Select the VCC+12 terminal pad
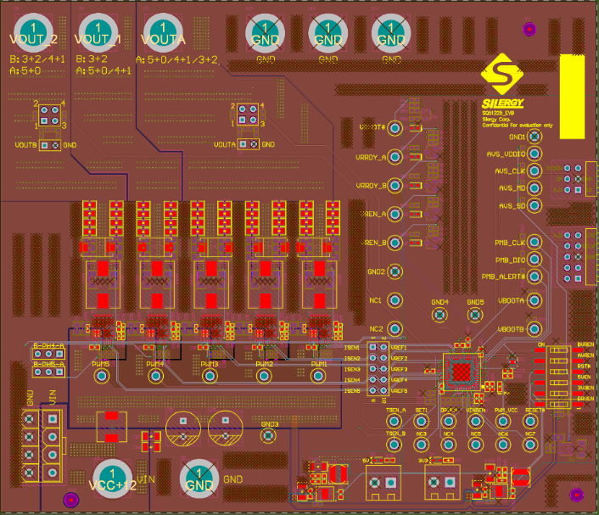The width and height of the screenshot is (599, 515). tap(112, 479)
